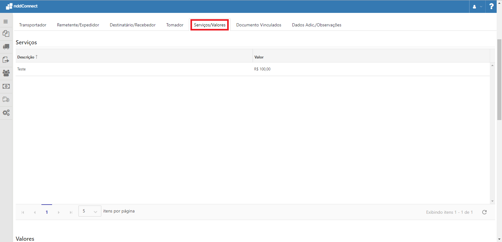502x242 pixels.
Task: Expand the items per page dropdown
Action: click(x=90, y=211)
